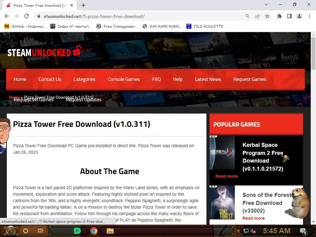
Task: Expand the tab search chevron
Action: click(266, 4)
